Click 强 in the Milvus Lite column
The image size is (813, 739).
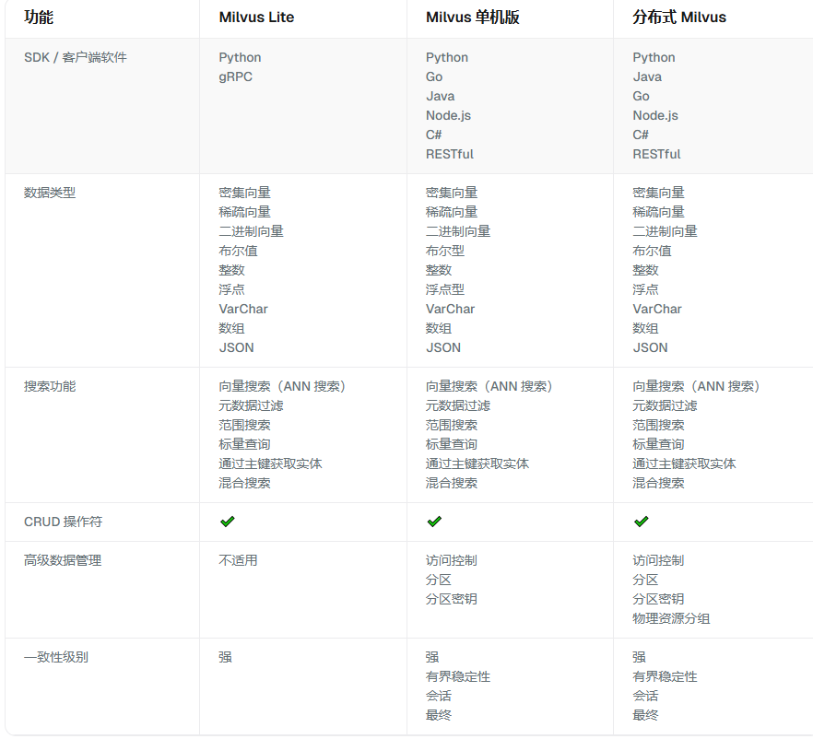click(x=225, y=657)
